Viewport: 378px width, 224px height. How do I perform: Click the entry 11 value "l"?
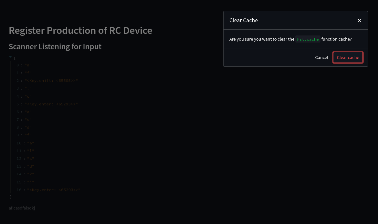(31, 151)
